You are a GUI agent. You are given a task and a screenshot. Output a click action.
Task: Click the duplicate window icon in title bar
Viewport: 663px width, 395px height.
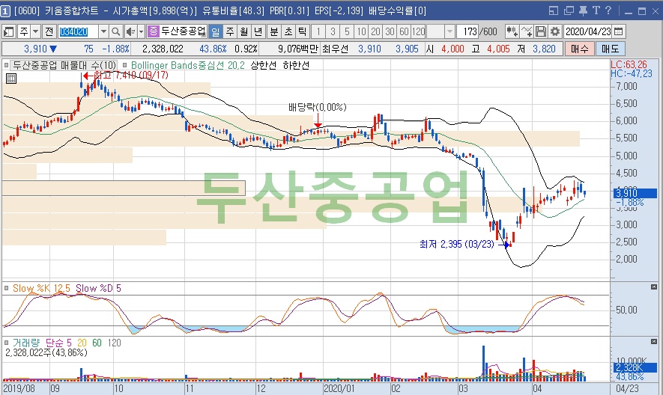569,10
